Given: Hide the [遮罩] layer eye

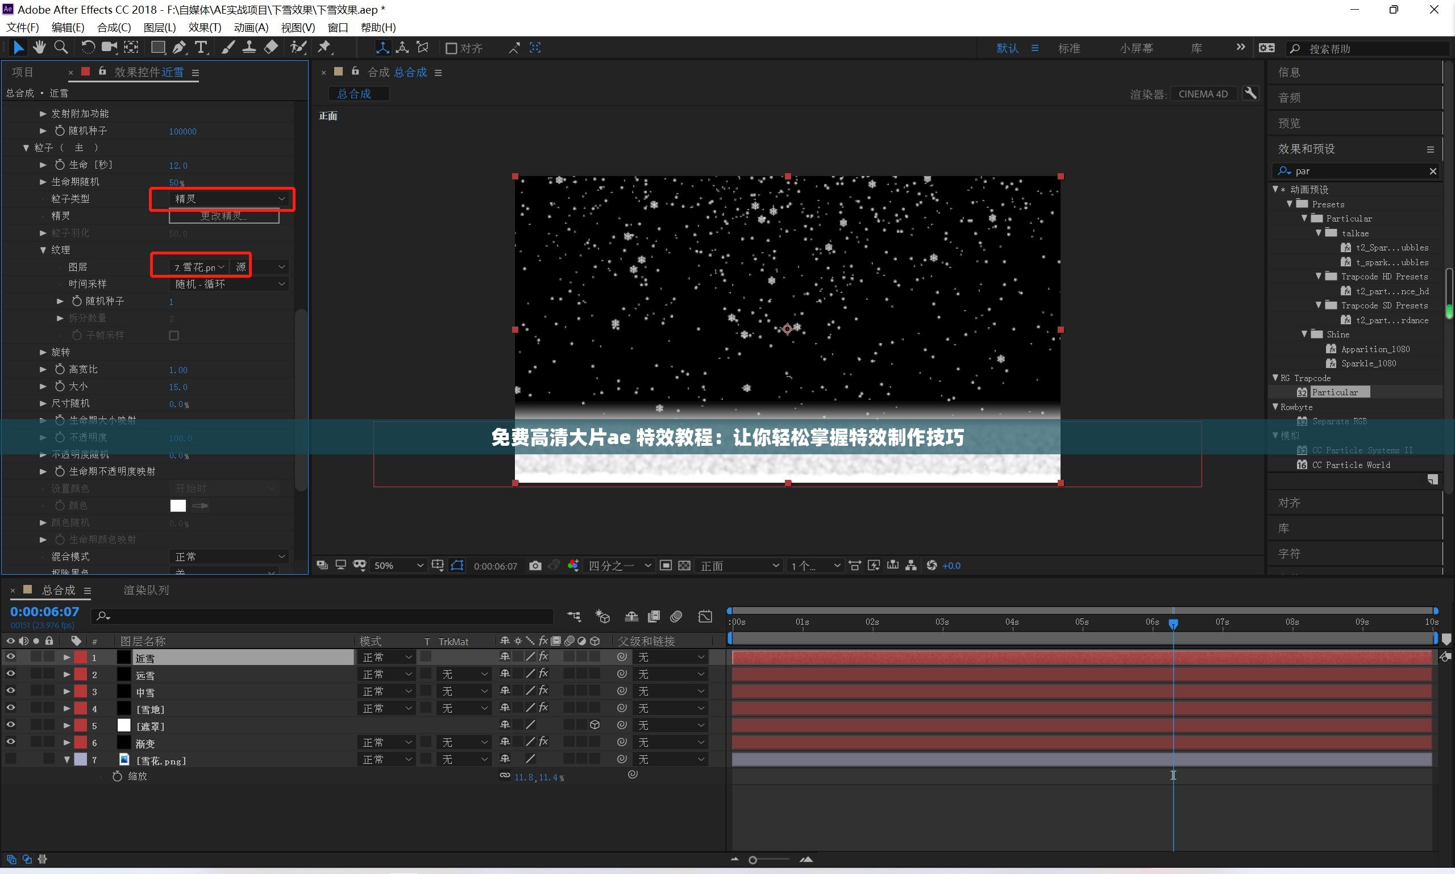Looking at the screenshot, I should coord(11,725).
